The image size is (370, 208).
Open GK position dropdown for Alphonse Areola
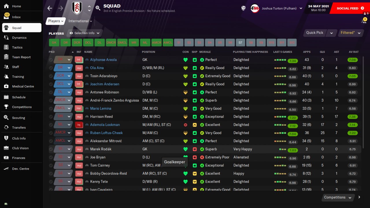click(x=63, y=60)
